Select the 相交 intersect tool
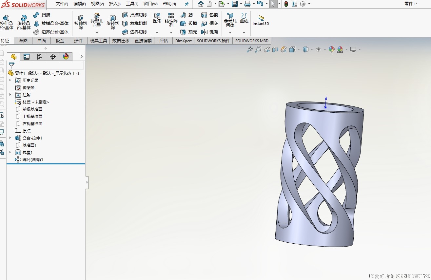This screenshot has width=431, height=280. [x=209, y=23]
